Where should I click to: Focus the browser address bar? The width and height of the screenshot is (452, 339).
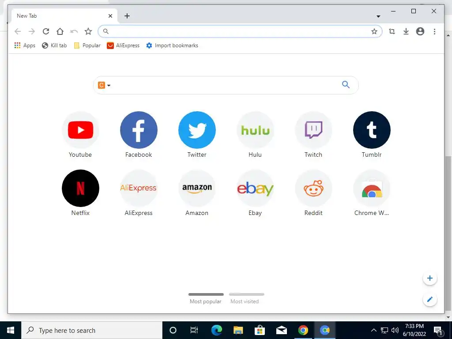pos(240,31)
